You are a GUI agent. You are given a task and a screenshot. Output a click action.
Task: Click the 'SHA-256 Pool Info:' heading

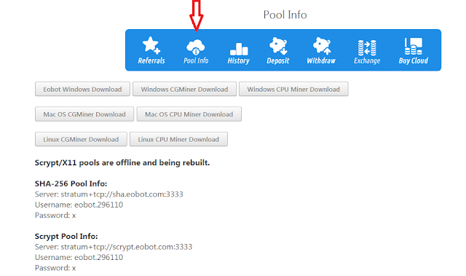(71, 184)
